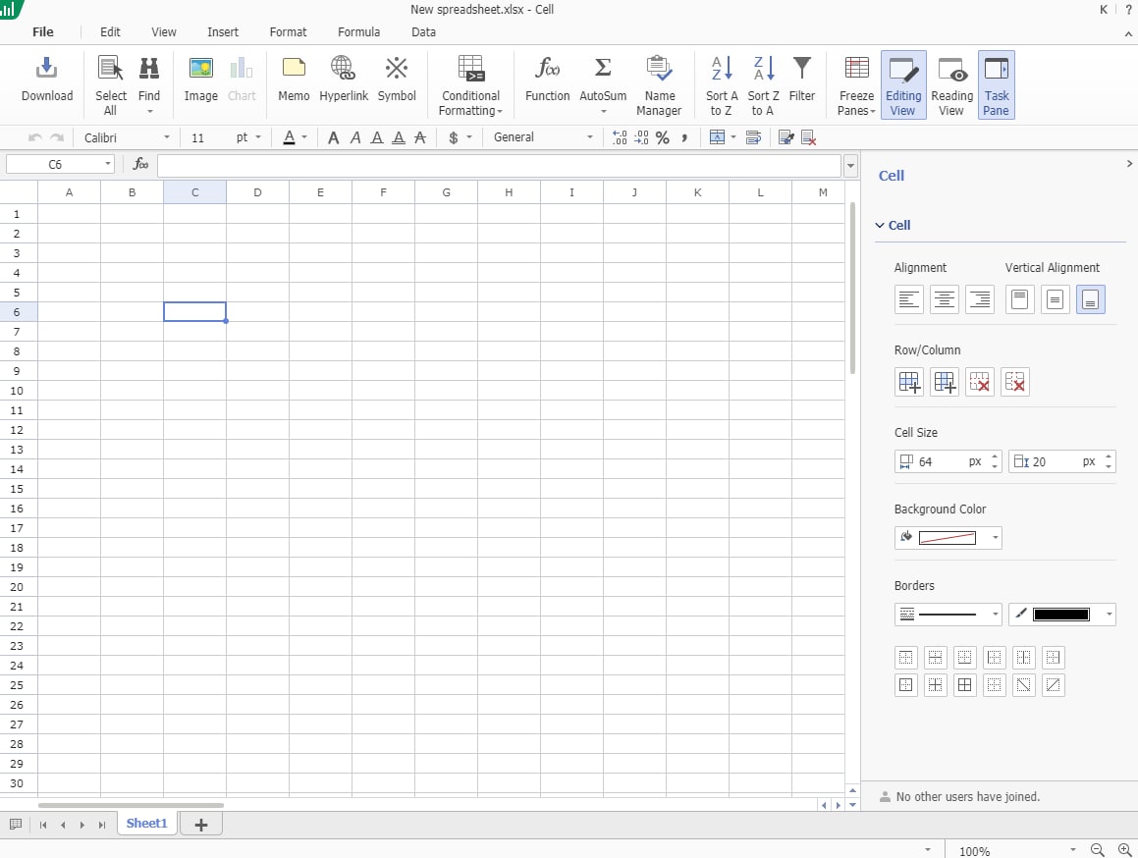
Task: Delete row icon in Row/Column section
Action: click(x=980, y=382)
